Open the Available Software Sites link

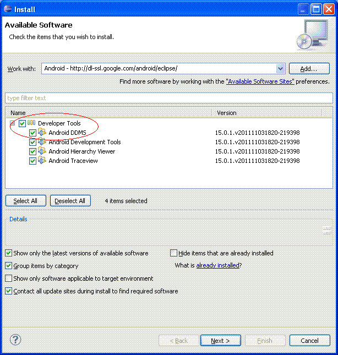pyautogui.click(x=260, y=81)
